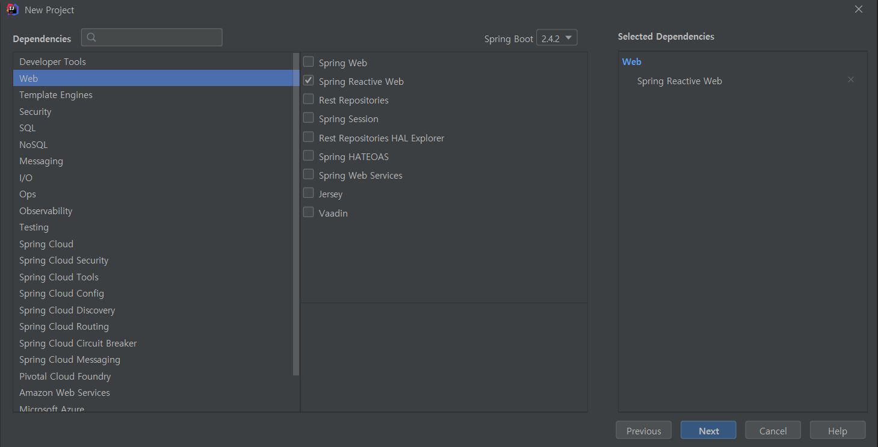
Task: Click the IntelliJ IDEA logo icon
Action: 12,10
